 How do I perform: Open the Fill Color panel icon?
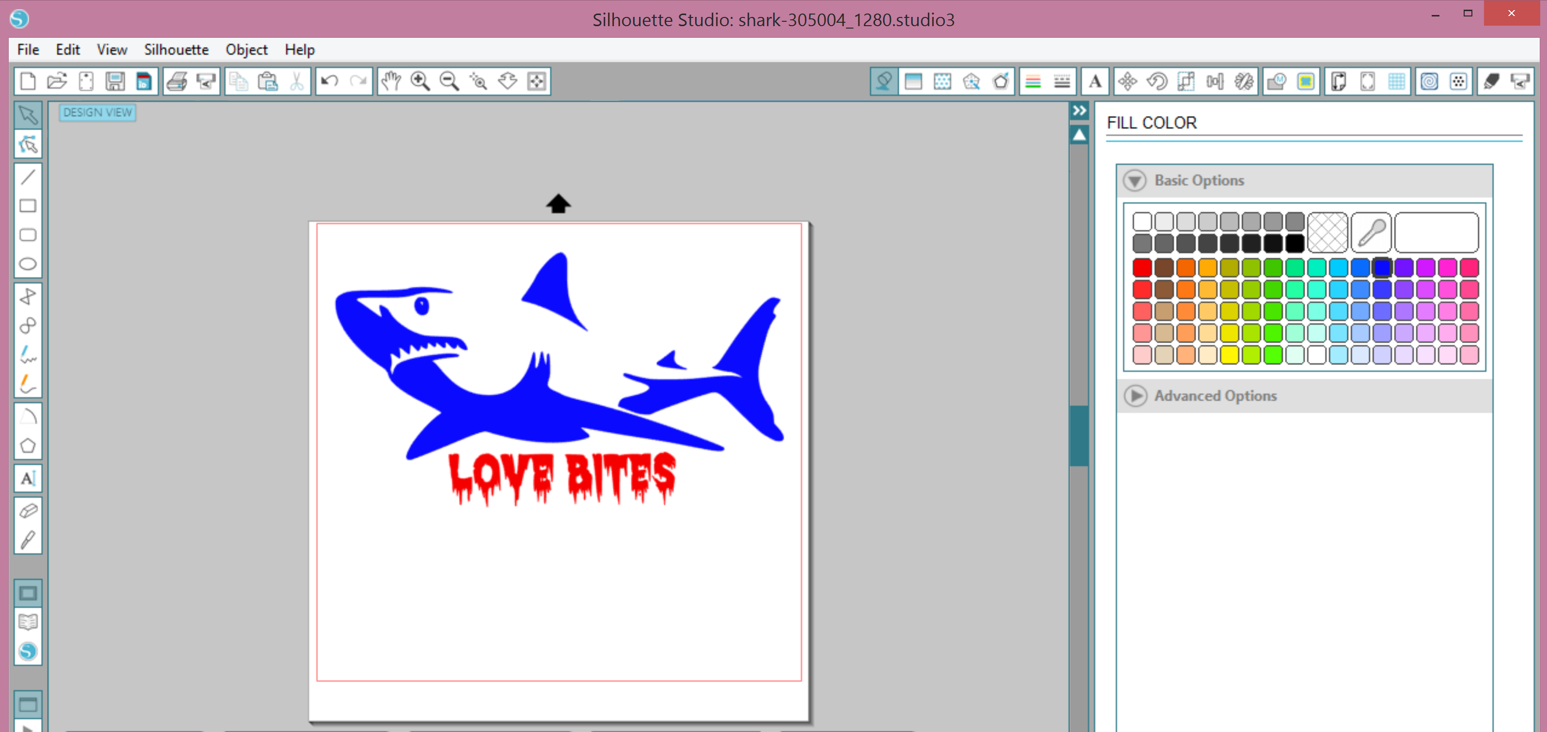884,81
